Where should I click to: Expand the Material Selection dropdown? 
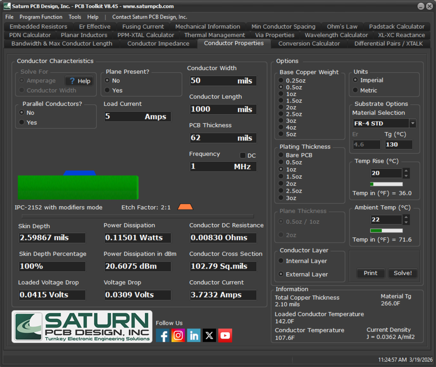(x=413, y=123)
